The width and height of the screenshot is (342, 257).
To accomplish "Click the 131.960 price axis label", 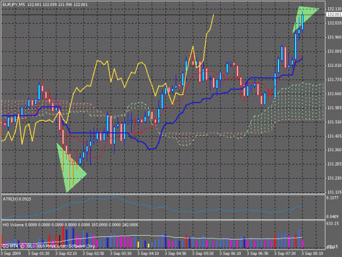I will pos(334,37).
